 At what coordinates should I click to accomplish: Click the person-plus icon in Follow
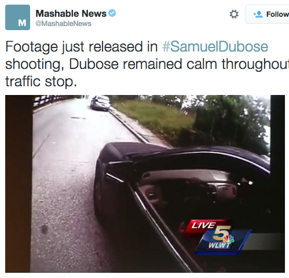[x=258, y=14]
